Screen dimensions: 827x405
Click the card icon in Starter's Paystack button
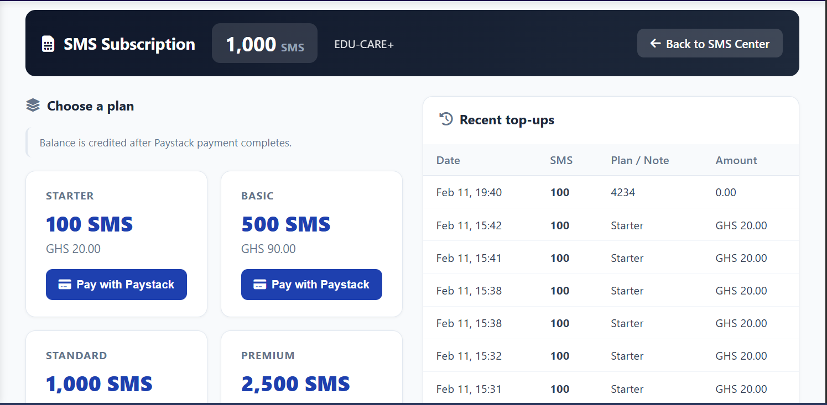(x=65, y=285)
